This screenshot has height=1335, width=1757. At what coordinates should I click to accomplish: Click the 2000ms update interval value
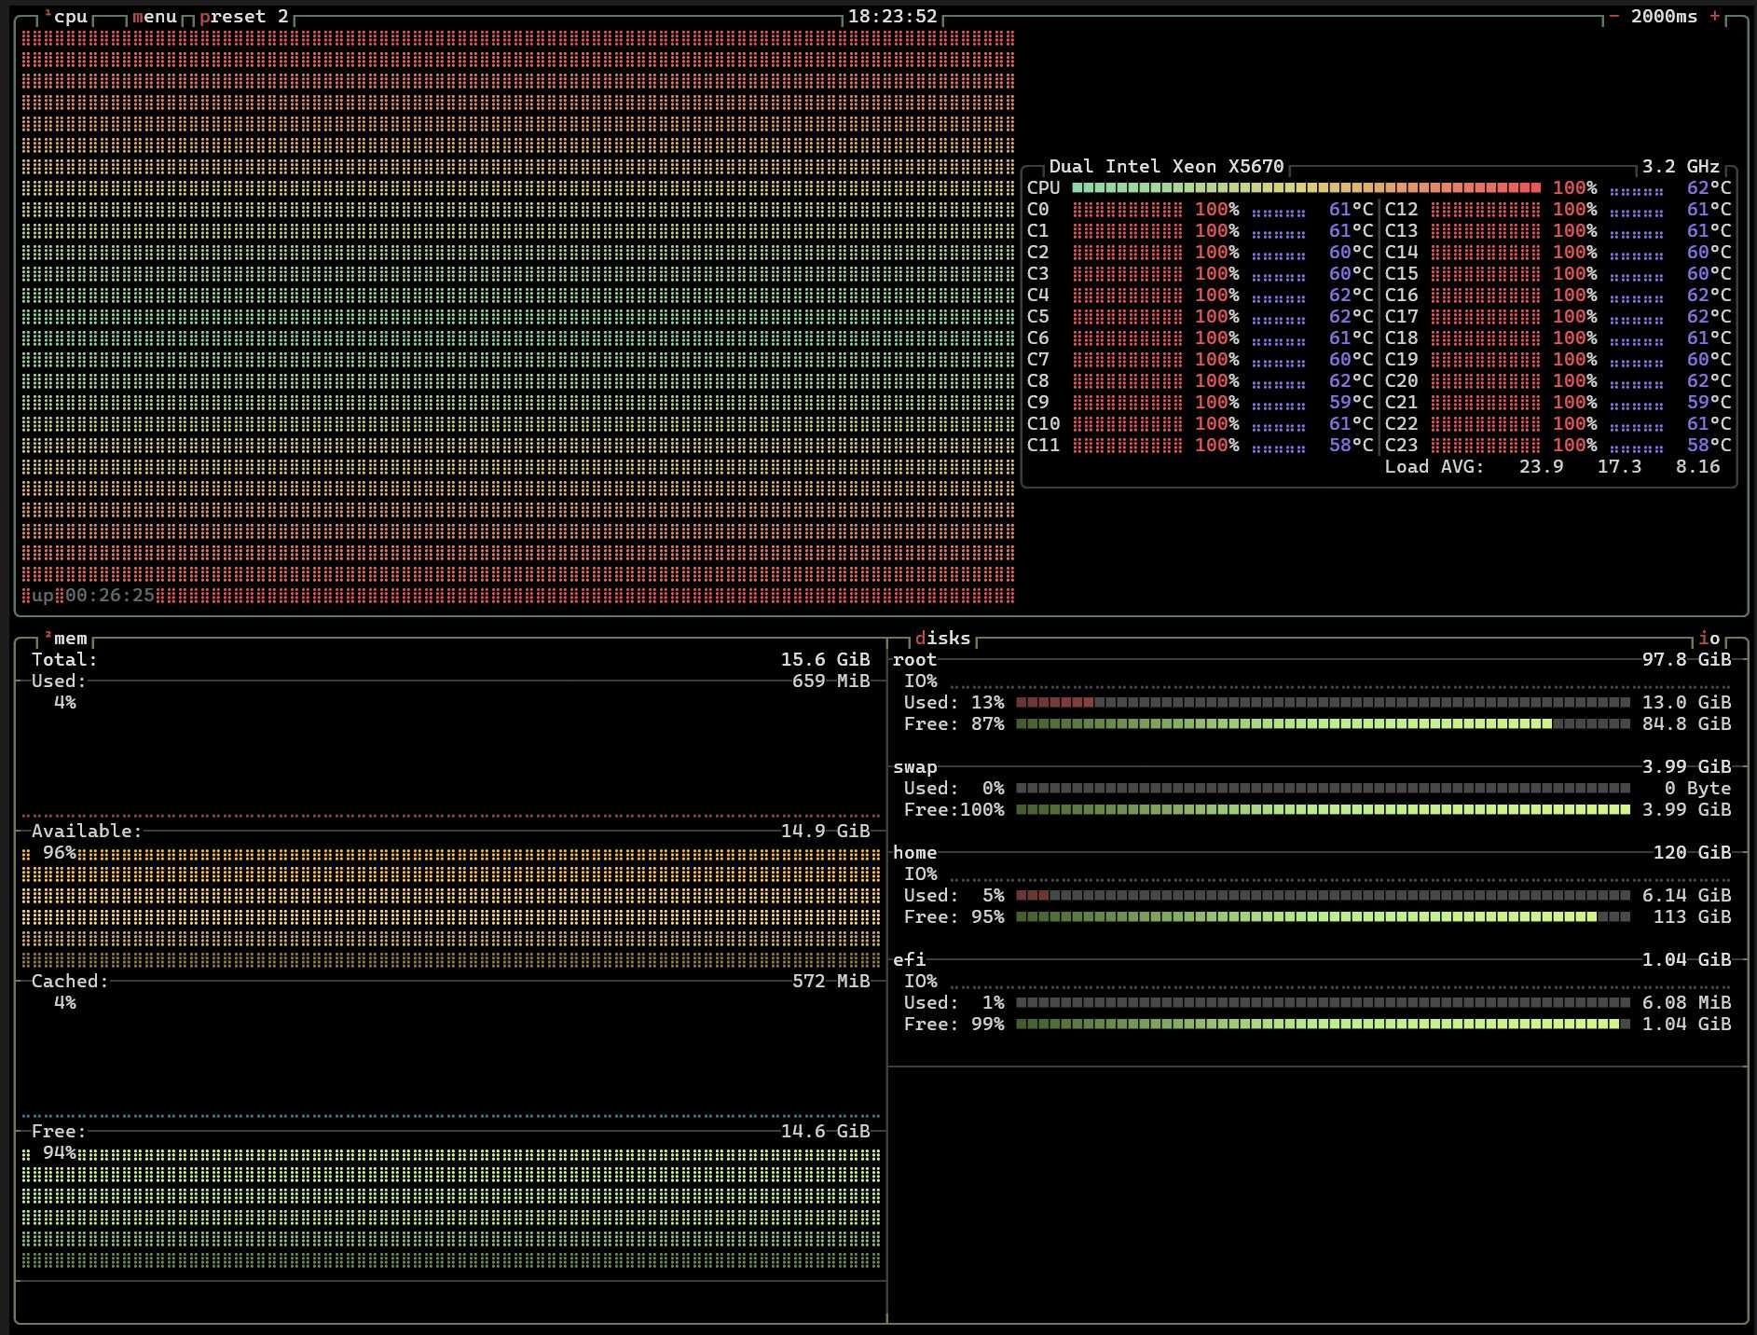pyautogui.click(x=1665, y=17)
